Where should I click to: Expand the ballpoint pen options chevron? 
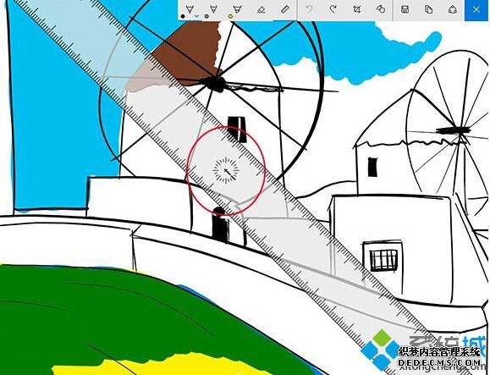coord(197,15)
